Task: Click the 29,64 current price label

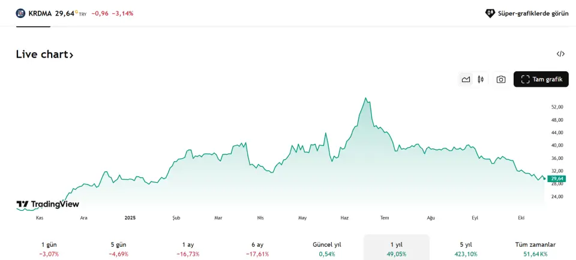Action: coord(557,179)
